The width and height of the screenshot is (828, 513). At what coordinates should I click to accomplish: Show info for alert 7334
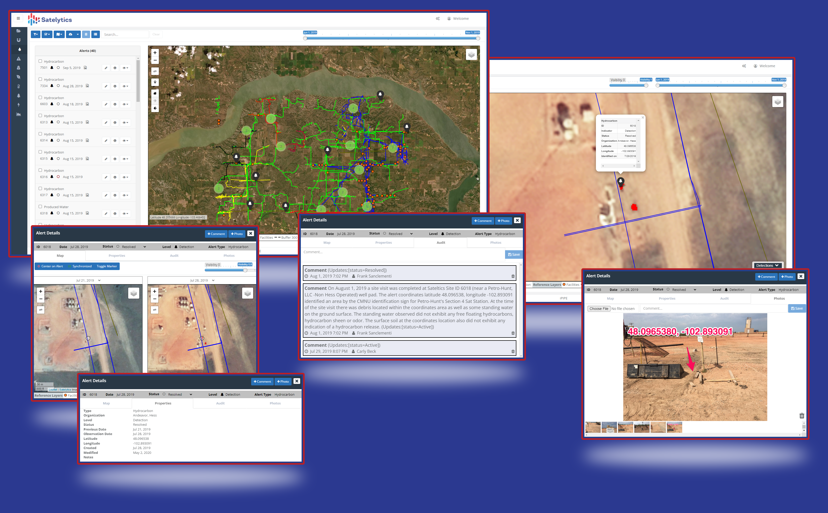pyautogui.click(x=115, y=86)
